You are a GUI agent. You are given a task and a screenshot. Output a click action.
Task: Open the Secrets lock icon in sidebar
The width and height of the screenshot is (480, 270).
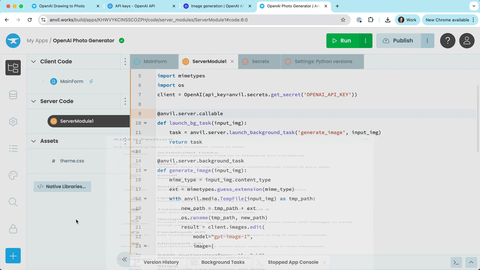coord(13,229)
